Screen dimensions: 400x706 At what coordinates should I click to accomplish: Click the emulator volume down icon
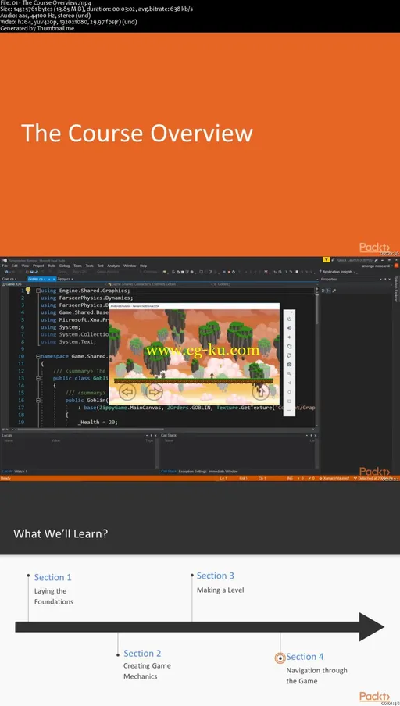pos(289,337)
